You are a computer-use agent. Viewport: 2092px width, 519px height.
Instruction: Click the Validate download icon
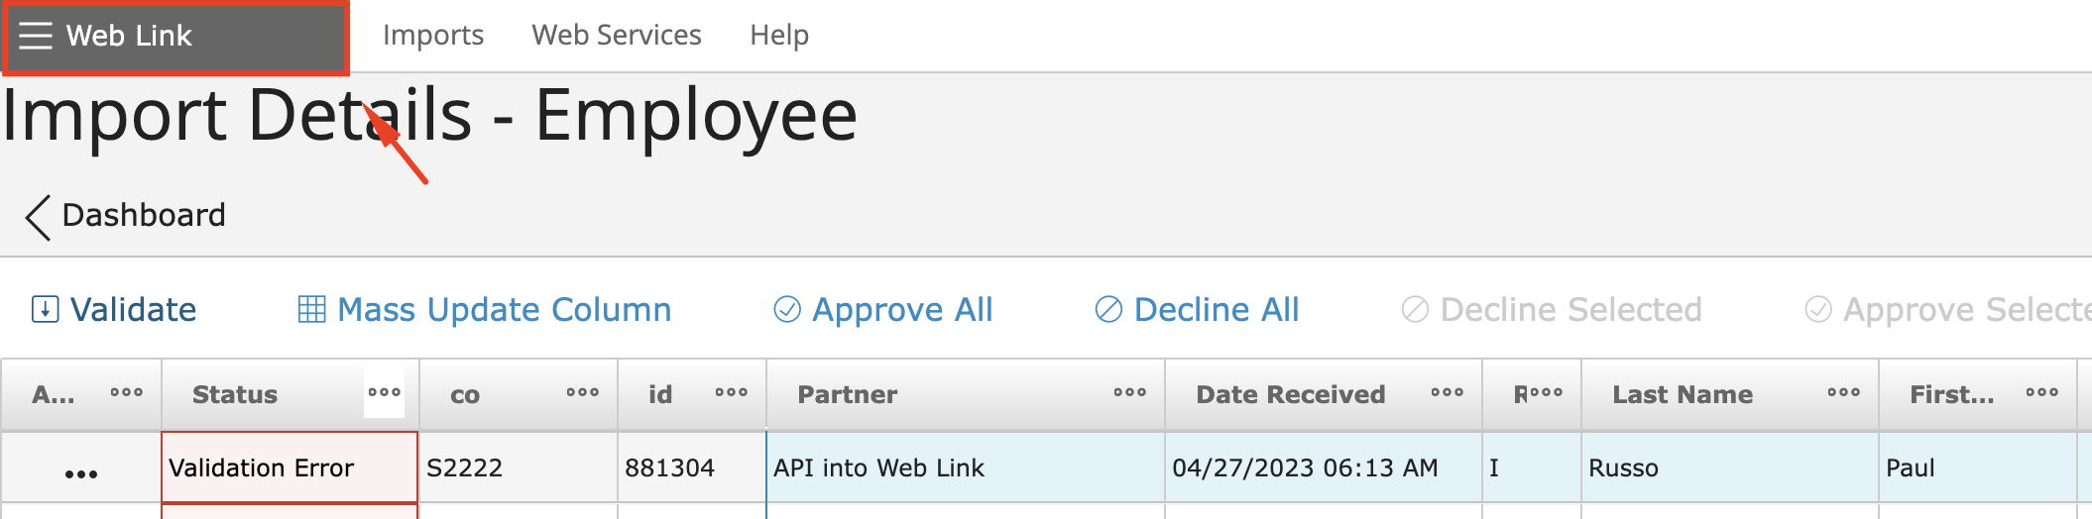46,310
